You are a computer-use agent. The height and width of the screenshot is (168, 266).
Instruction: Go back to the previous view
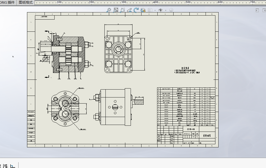[x=129, y=10]
